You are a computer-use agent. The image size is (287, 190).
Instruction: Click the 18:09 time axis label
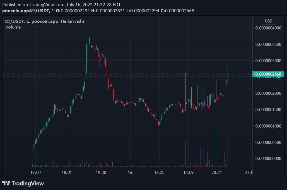point(188,172)
